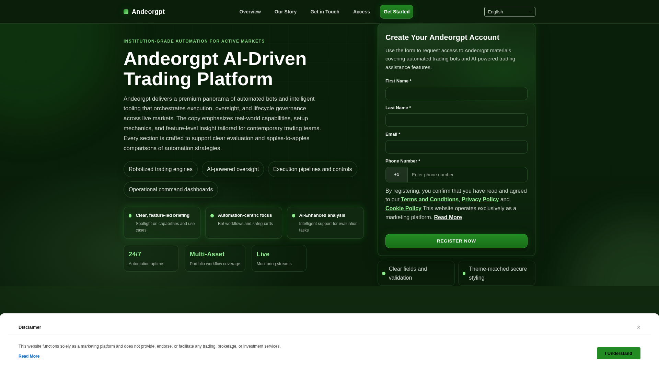Click Operational command dashboards pill
This screenshot has width=659, height=371.
click(171, 190)
